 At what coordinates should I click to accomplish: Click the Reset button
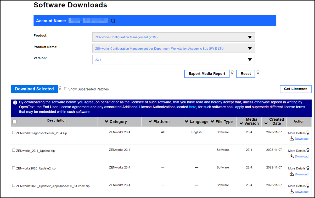(246, 74)
